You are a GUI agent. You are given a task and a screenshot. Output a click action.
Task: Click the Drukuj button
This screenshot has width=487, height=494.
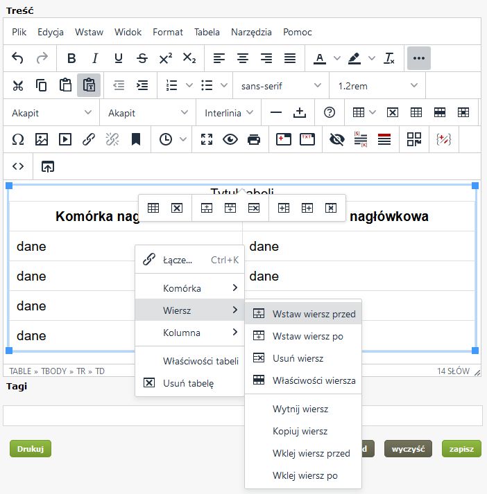tap(31, 448)
